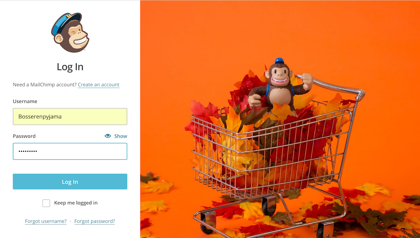Click the Password label text
This screenshot has width=420, height=238.
pos(24,136)
